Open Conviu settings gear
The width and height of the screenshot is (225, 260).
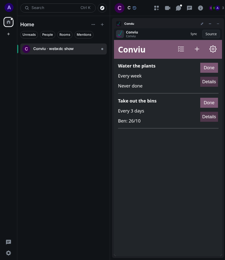[x=213, y=49]
